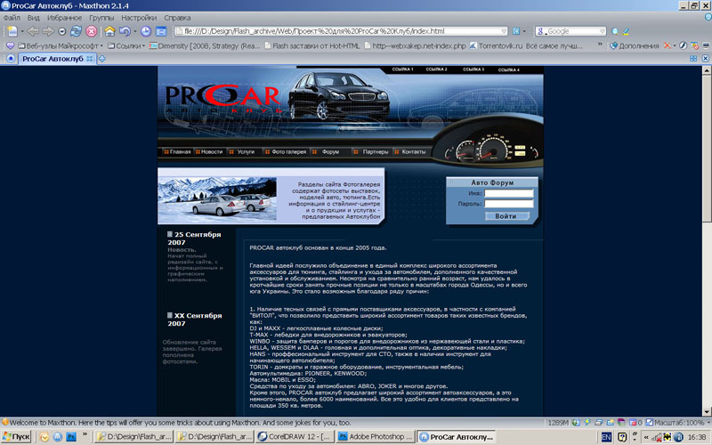Open the History clock icon
Image resolution: width=712 pixels, height=445 pixels.
(x=145, y=31)
